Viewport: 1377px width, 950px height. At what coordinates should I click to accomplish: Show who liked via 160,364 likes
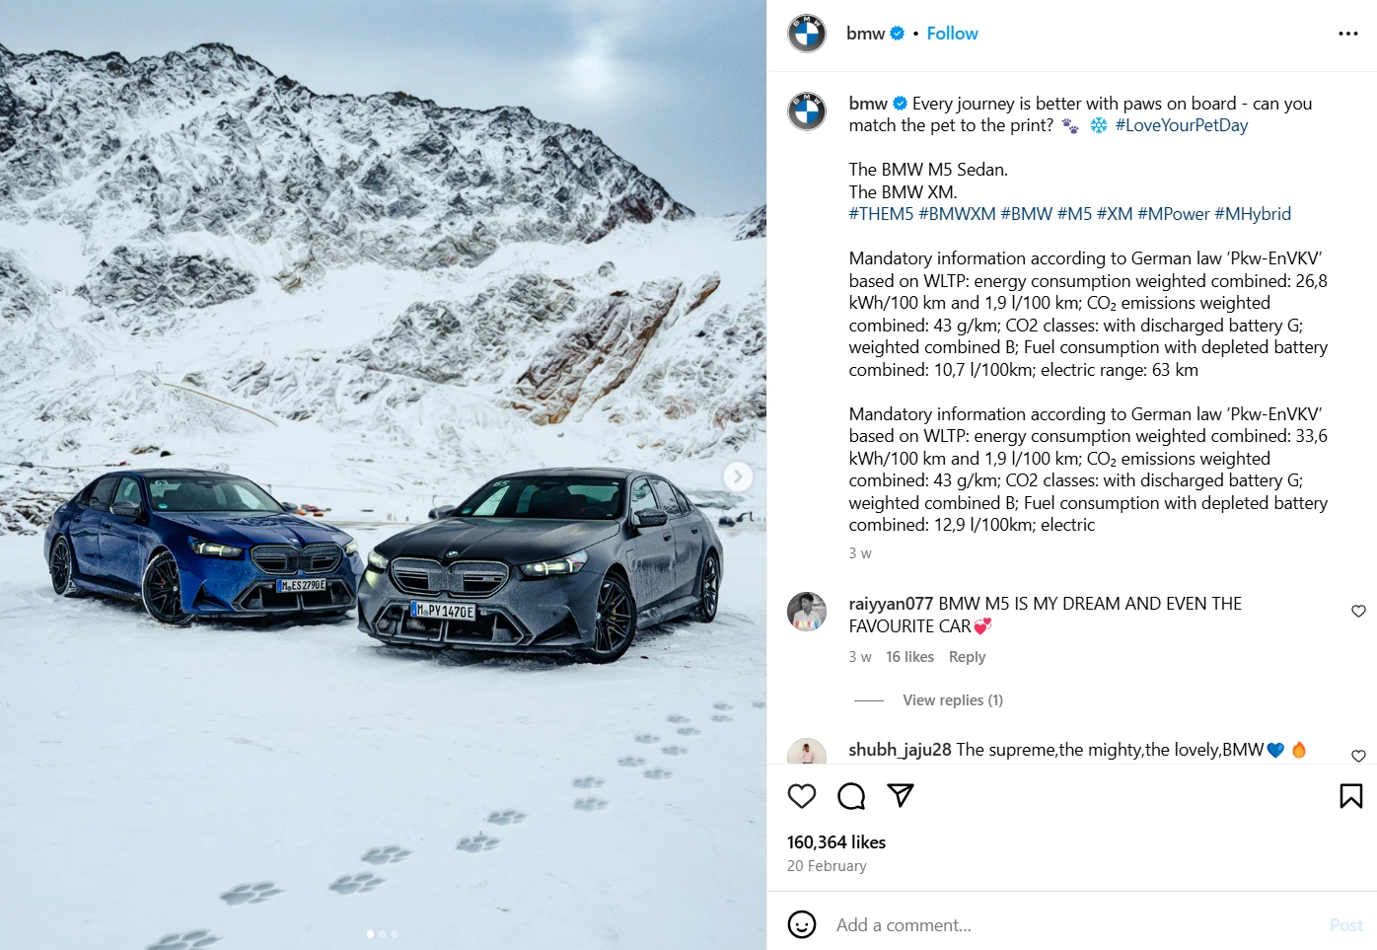coord(836,842)
